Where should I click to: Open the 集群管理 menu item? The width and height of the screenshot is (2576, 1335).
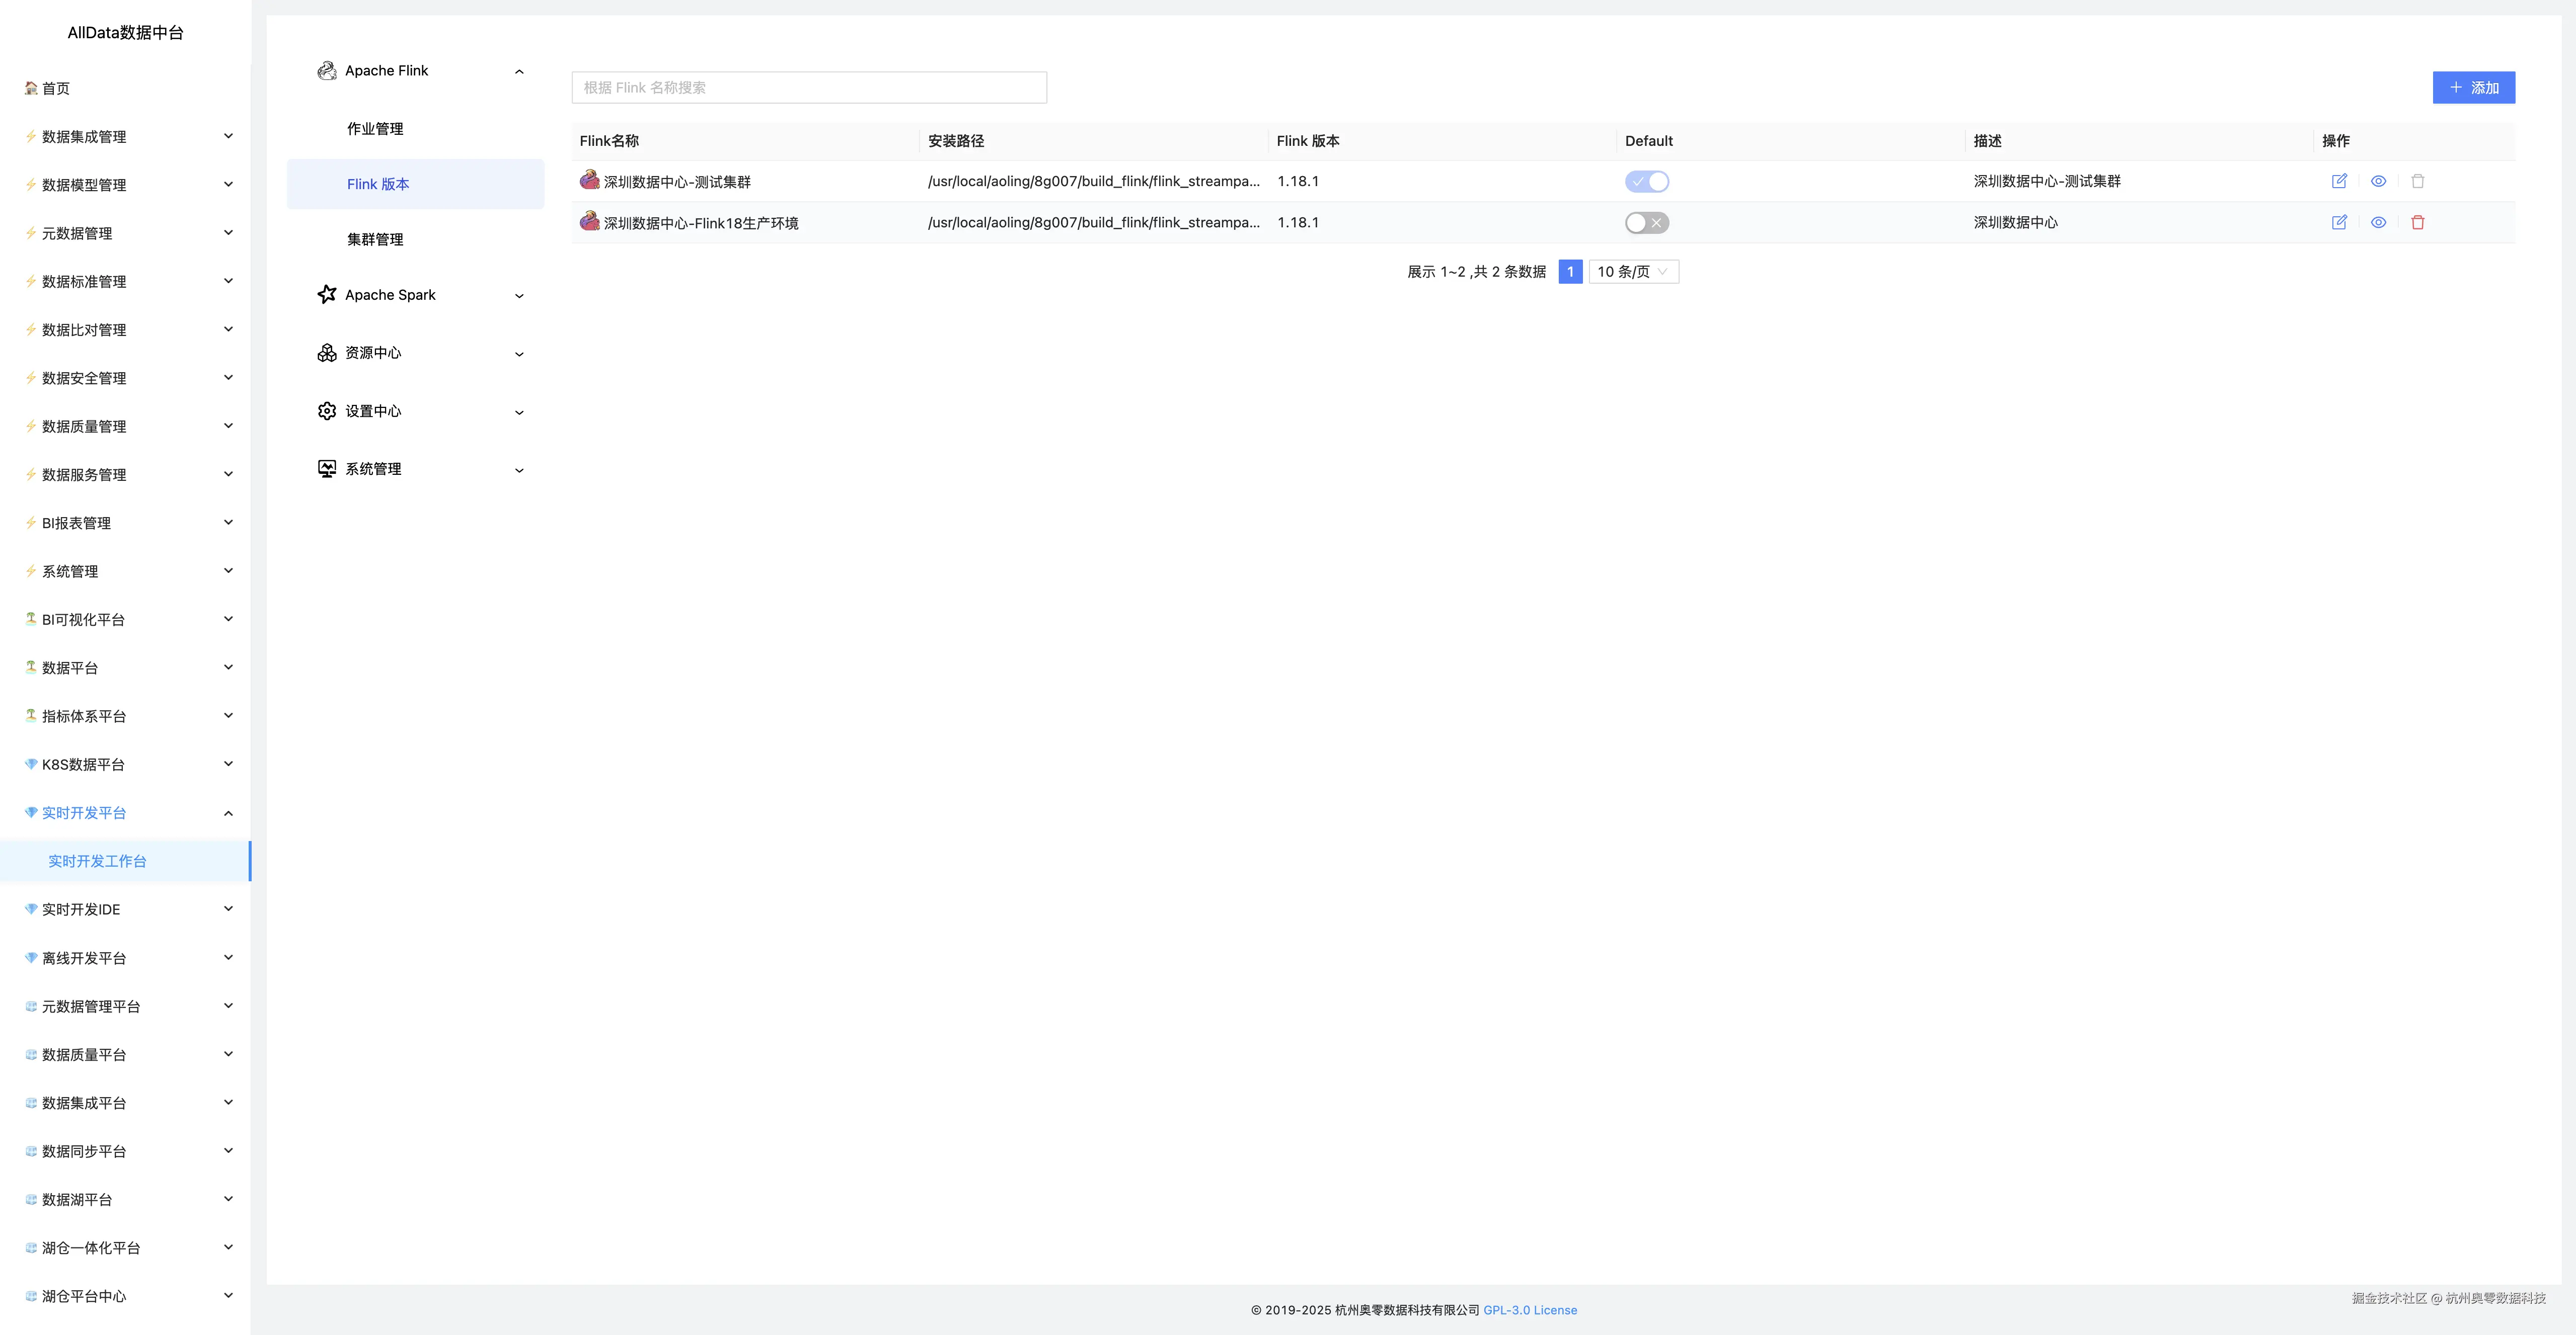(x=375, y=240)
